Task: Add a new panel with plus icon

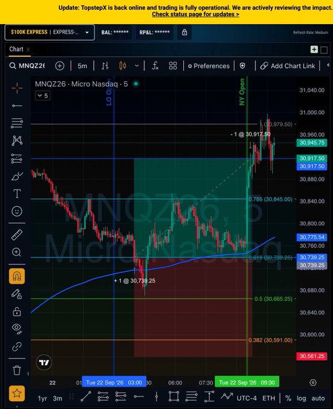Action: point(314,49)
